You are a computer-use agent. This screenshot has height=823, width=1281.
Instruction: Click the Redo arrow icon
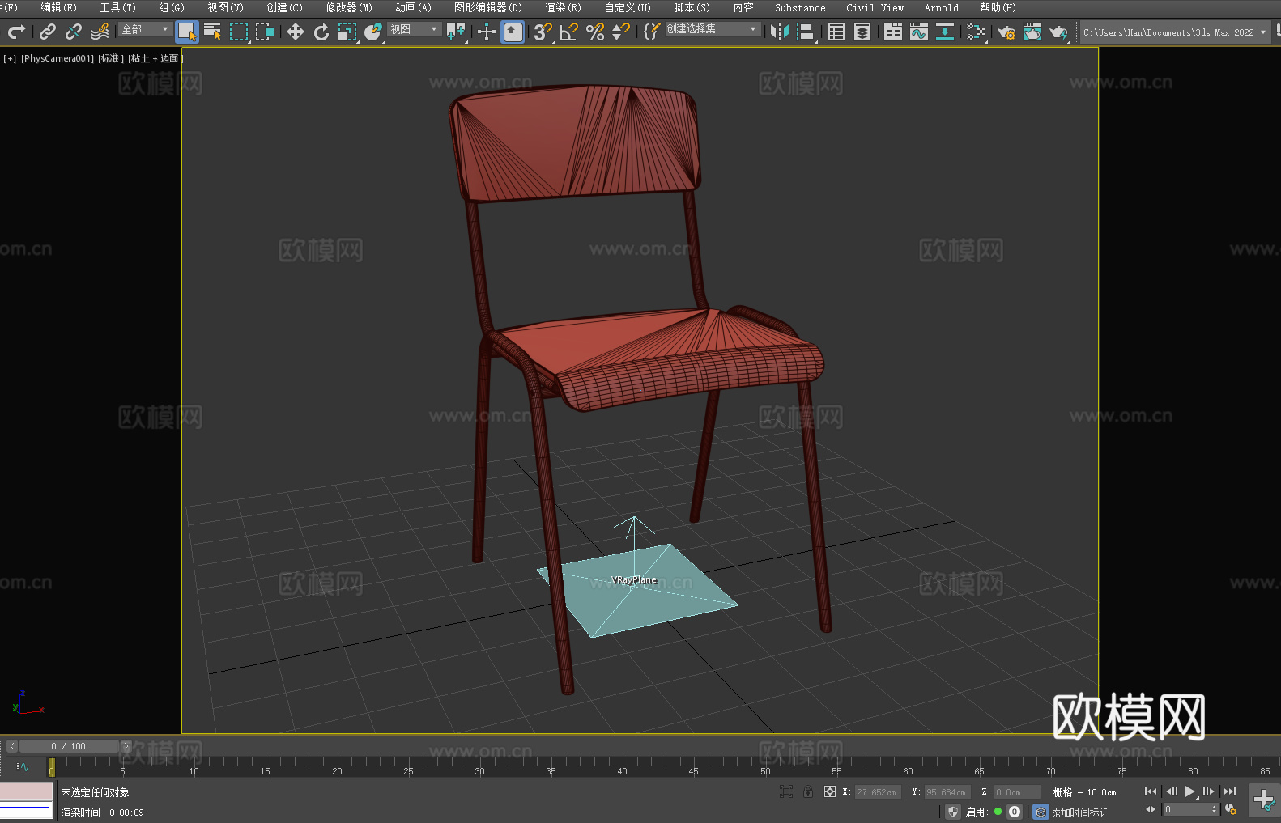click(x=16, y=32)
